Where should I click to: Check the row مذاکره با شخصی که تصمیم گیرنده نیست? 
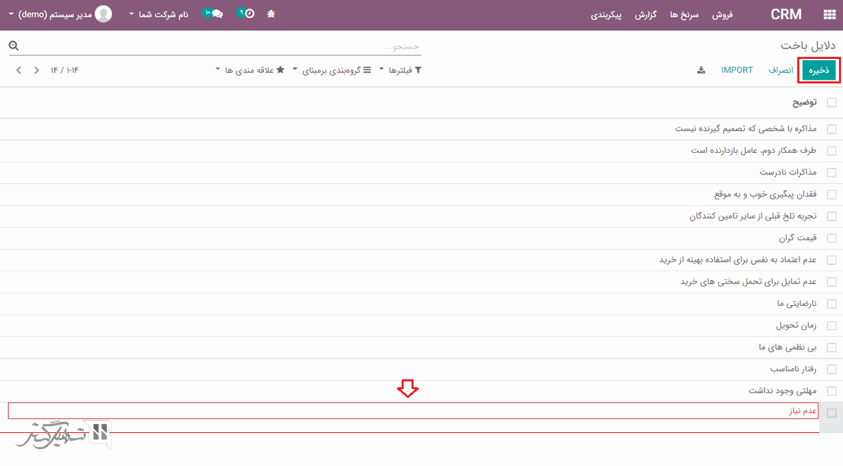point(831,129)
